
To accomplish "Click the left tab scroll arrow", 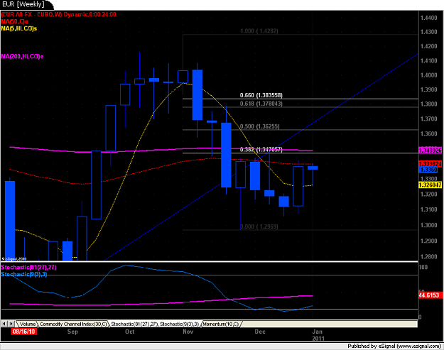I will click(x=4, y=324).
